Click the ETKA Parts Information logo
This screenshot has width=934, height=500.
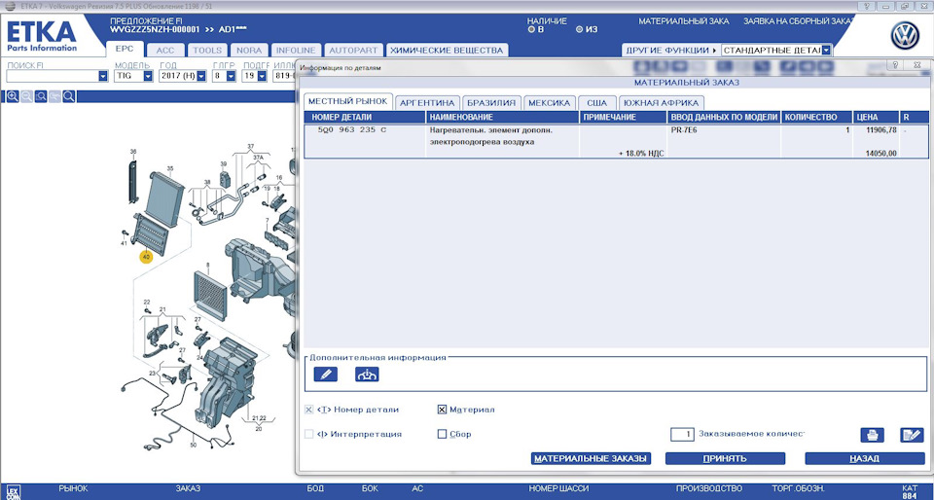[42, 36]
